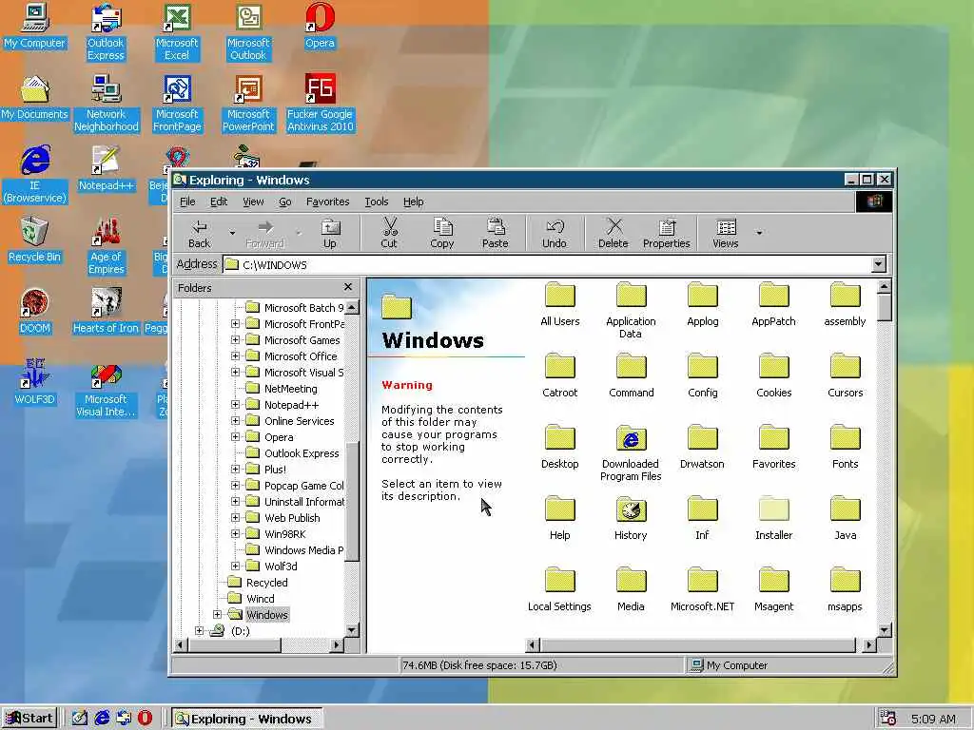Expand Microsoft FrontPage tree node
The height and width of the screenshot is (730, 974).
236,324
